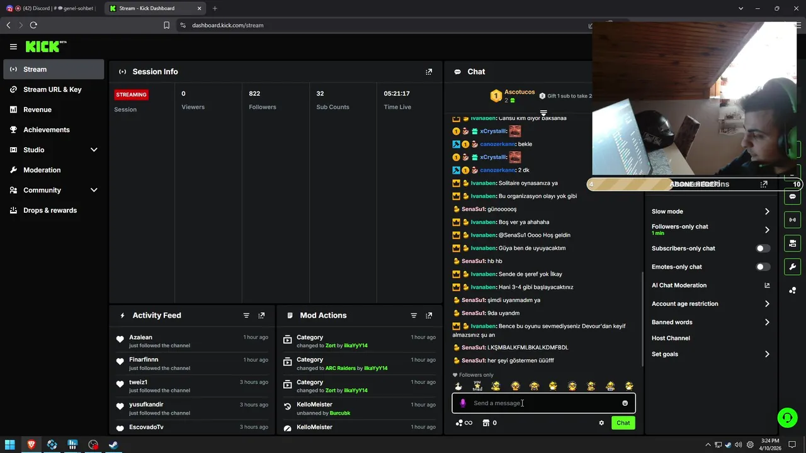Screen dimensions: 806x453
Task: Open the green headset support button
Action: point(786,417)
